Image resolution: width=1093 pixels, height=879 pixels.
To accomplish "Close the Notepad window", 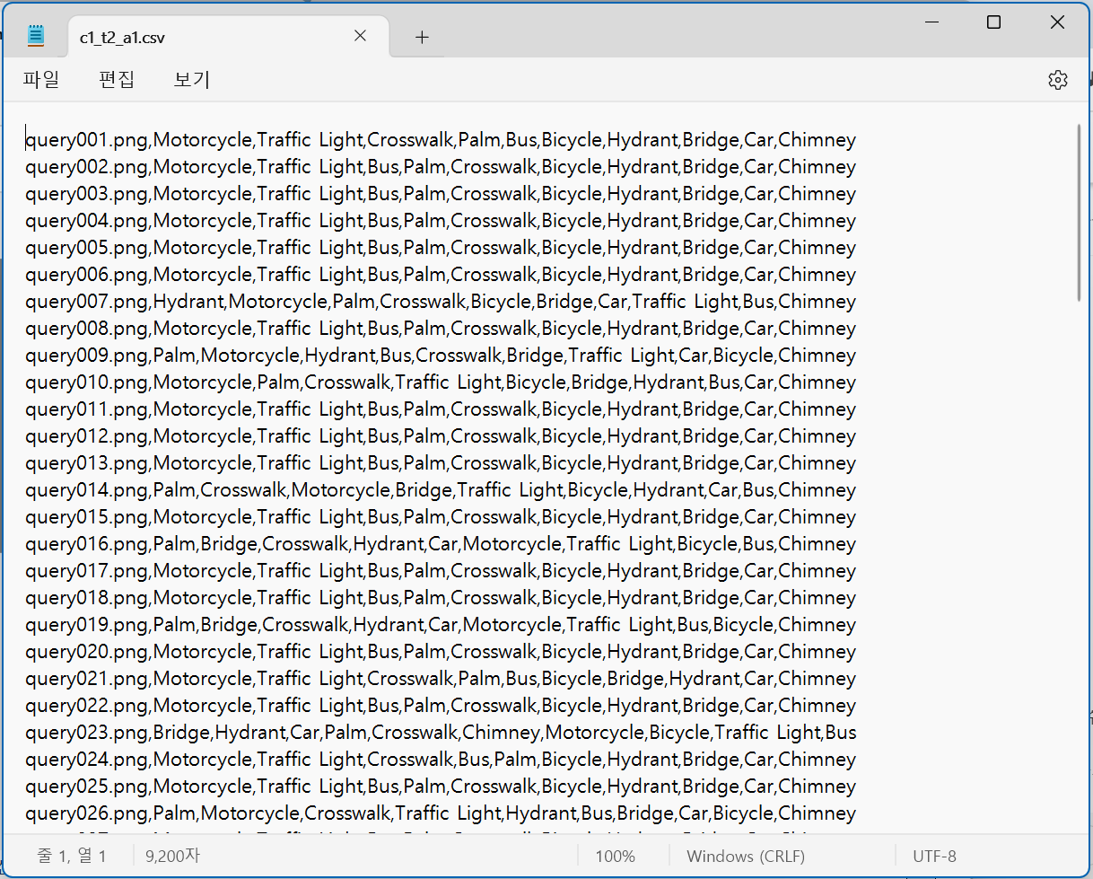I will coord(1057,23).
